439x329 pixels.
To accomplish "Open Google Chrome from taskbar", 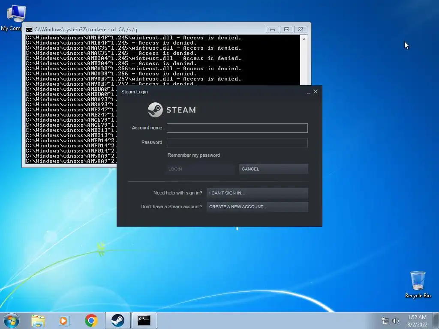I will (91, 320).
